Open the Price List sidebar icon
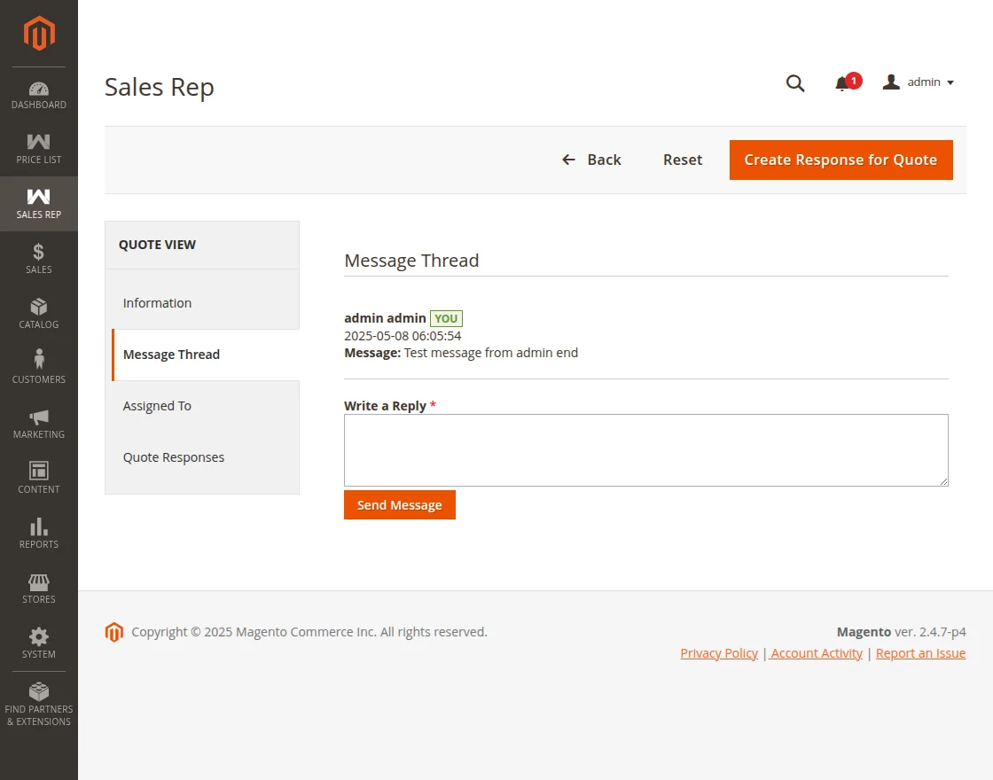 39,143
